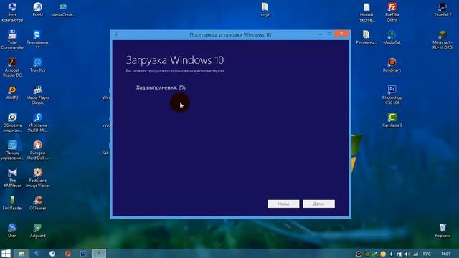Image resolution: width=459 pixels, height=258 pixels.
Task: Select the Обновить лицензи... desktop icon
Action: pos(12,123)
